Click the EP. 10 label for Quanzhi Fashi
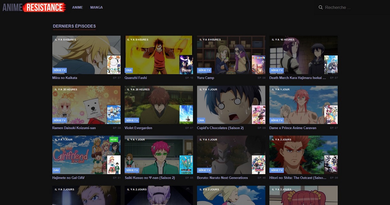Viewport: 390px width, 205px height. pos(189,78)
